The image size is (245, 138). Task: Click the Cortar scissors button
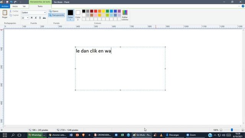click(14, 11)
